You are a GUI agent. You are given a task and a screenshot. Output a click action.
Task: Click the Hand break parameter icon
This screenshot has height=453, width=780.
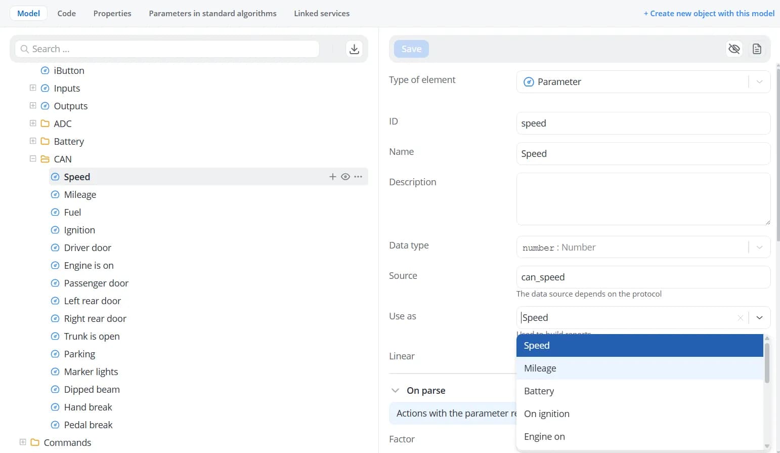(55, 407)
